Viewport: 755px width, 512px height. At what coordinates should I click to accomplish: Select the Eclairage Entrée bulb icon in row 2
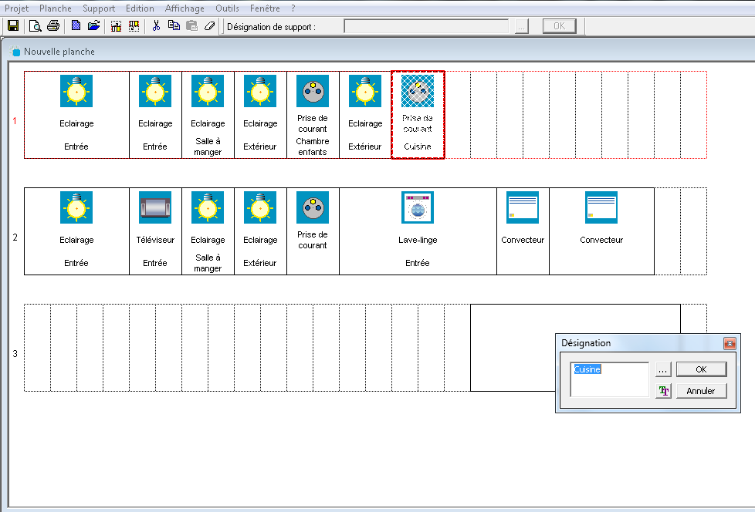[x=76, y=207]
